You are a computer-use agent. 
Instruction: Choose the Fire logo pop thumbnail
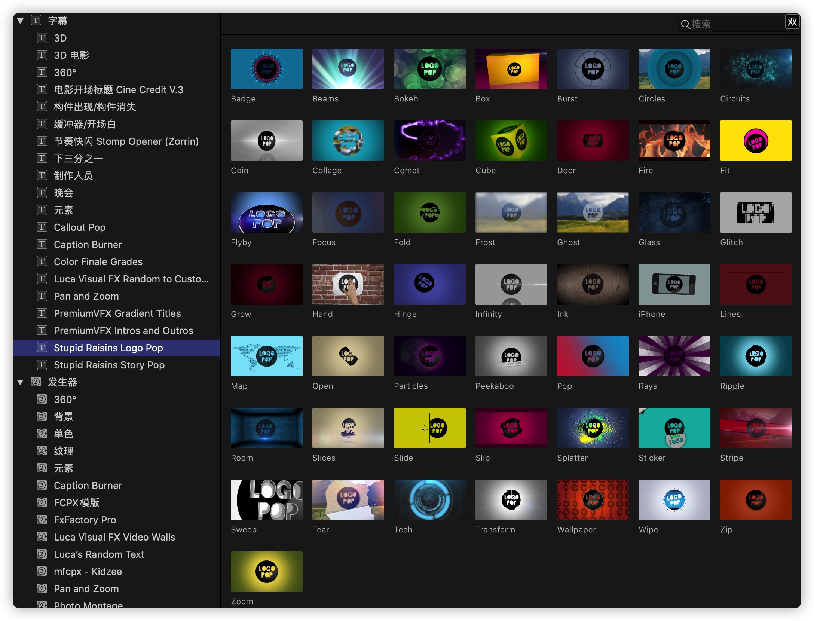[674, 141]
